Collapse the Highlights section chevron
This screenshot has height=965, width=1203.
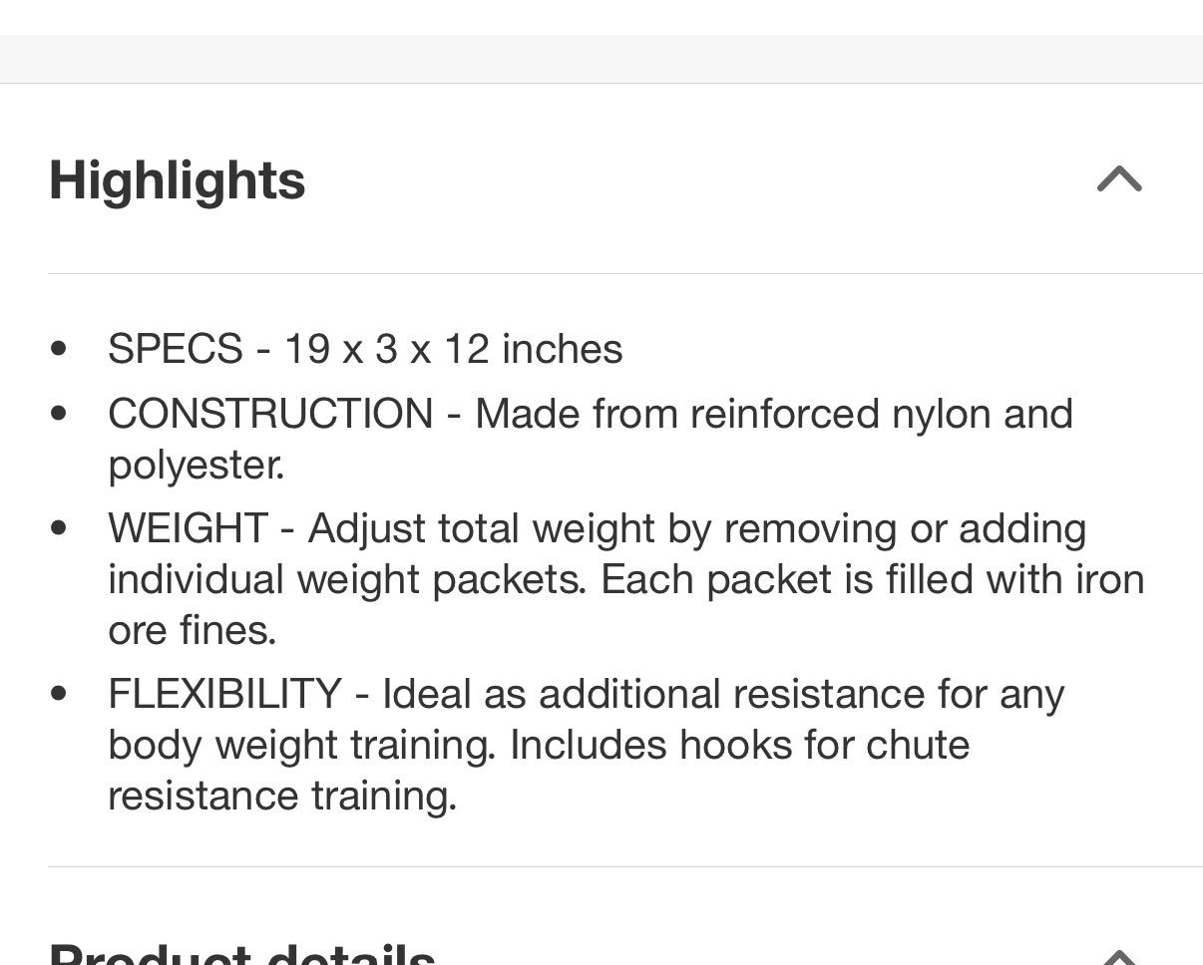point(1118,179)
